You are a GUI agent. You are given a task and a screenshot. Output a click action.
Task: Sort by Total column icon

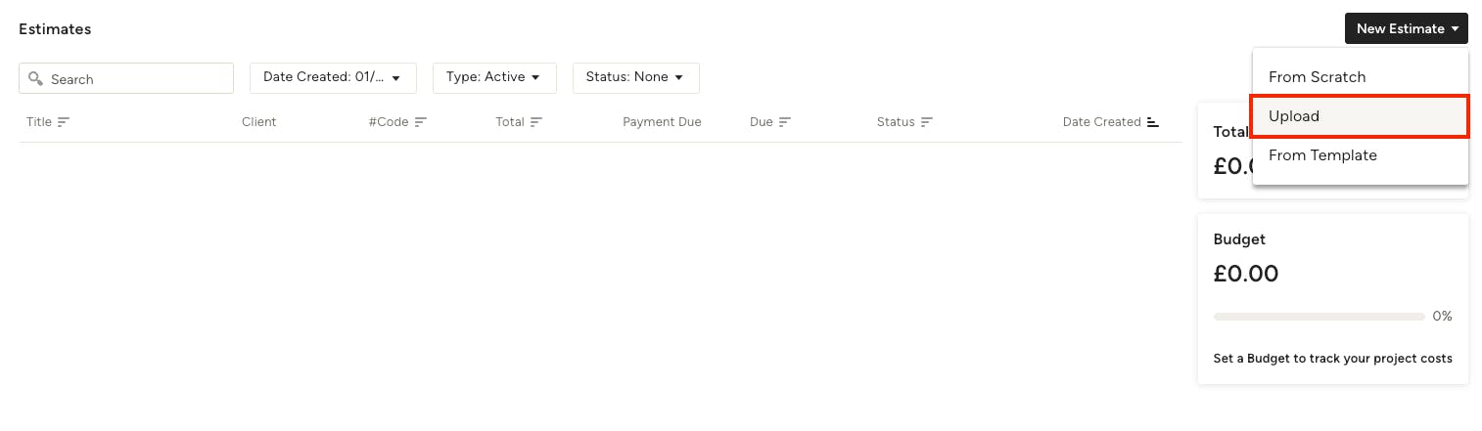(536, 122)
